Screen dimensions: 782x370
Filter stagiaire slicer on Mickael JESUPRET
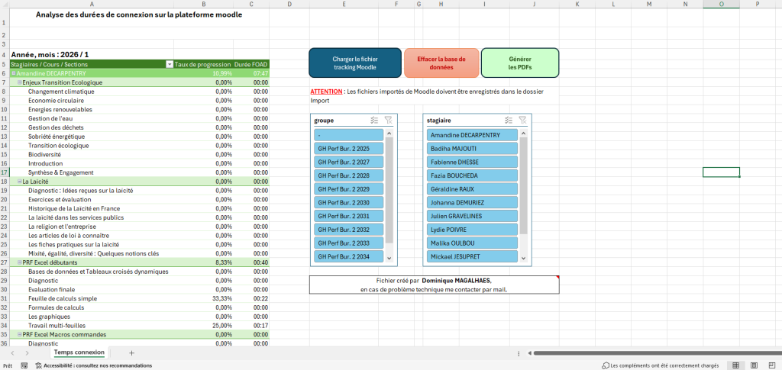(x=472, y=256)
